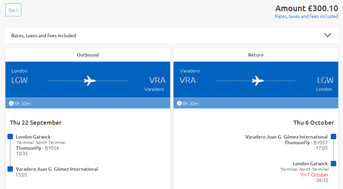343x189 pixels.
Task: Click the Thomsonfly - BY056 flight text
Action: [37, 148]
